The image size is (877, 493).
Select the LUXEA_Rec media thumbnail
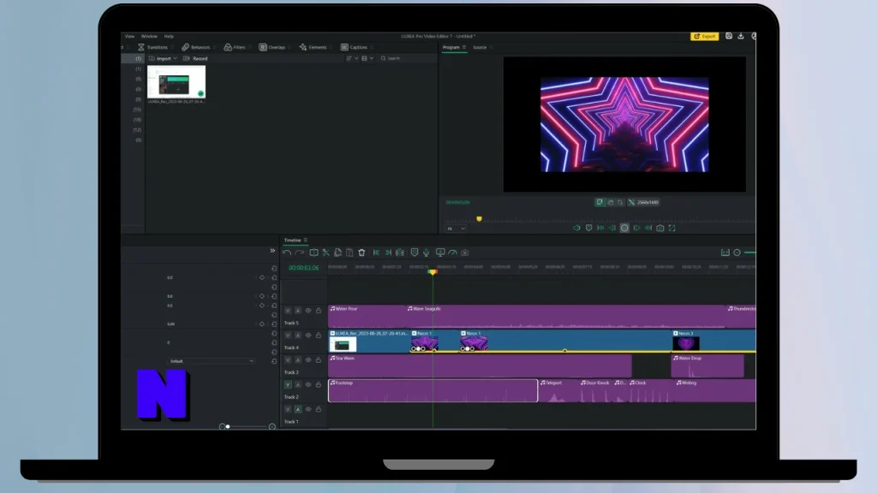click(176, 81)
